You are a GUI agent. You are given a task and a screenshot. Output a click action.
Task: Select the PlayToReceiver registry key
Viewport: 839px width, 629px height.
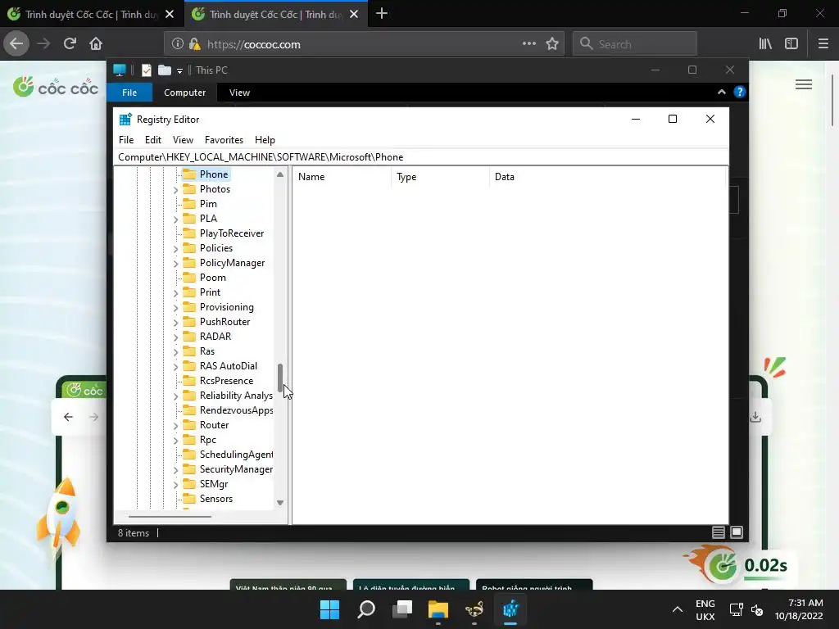pyautogui.click(x=232, y=233)
